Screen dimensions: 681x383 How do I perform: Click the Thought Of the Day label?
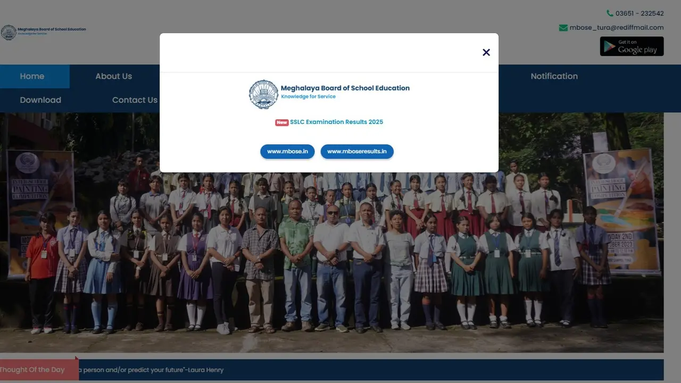click(x=33, y=370)
